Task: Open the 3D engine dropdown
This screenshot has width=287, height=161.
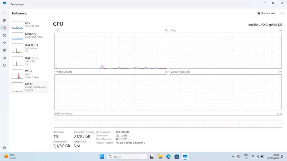Action: click(57, 30)
